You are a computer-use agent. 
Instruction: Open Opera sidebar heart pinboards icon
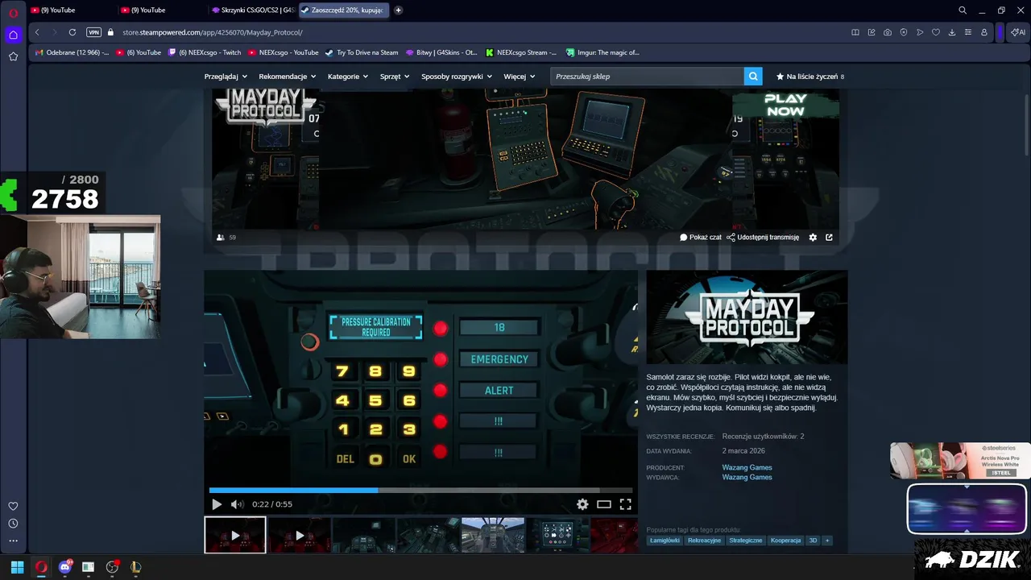pyautogui.click(x=13, y=506)
